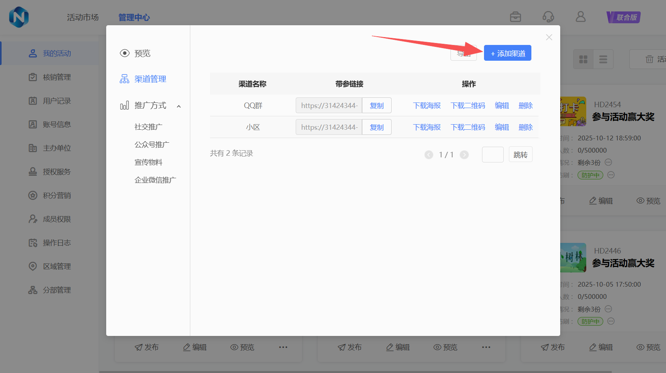This screenshot has height=373, width=666.
Task: Switch to list view layout
Action: [x=603, y=60]
